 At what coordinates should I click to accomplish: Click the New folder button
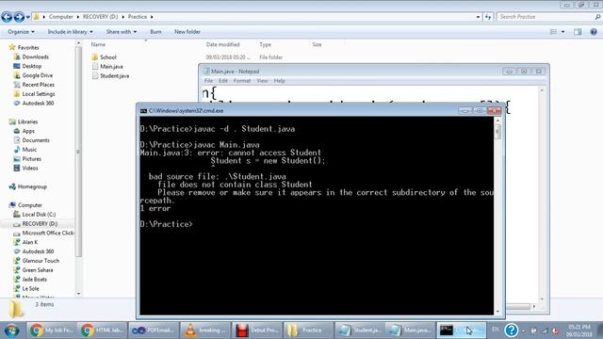(x=187, y=32)
